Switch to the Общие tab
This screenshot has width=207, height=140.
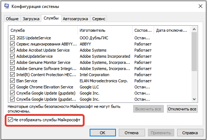(x=12, y=19)
